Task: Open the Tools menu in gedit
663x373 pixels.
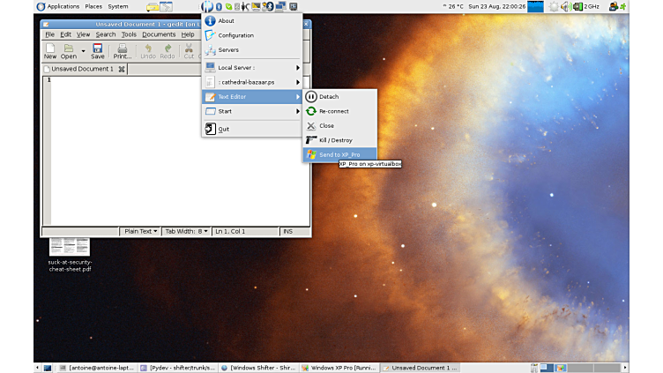Action: (129, 34)
